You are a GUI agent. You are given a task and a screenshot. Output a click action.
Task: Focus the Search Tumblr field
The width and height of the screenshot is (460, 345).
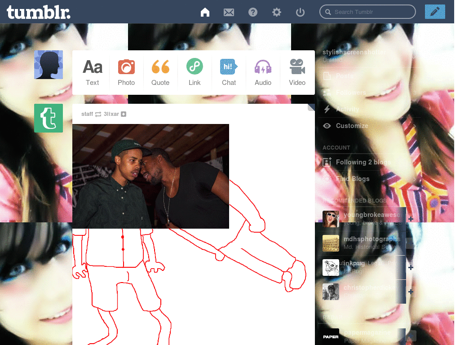click(x=367, y=12)
